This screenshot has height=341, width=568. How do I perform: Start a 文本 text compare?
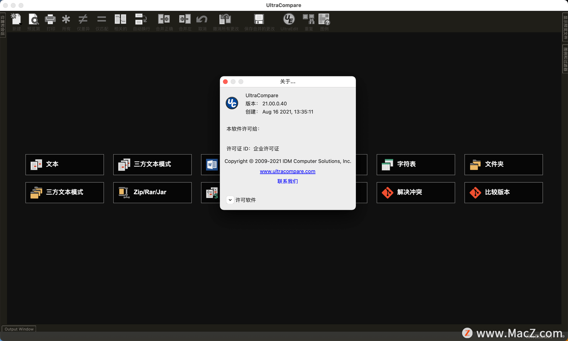64,165
